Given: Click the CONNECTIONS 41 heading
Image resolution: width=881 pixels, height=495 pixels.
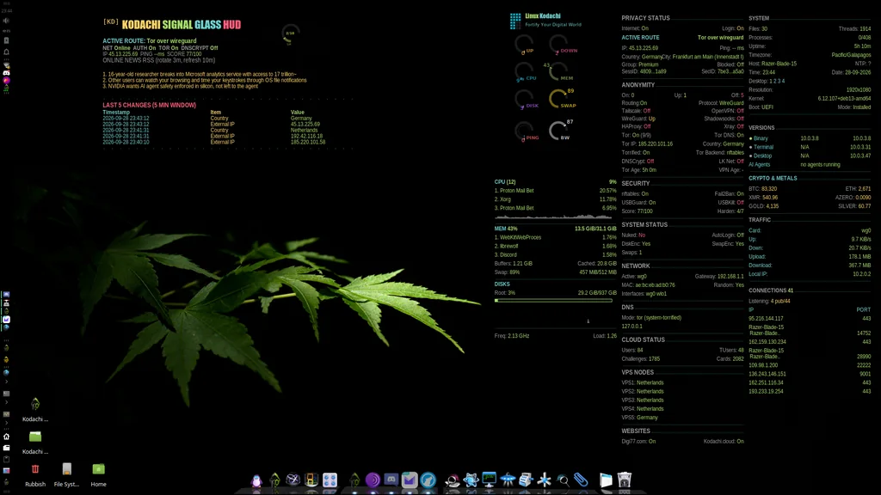Looking at the screenshot, I should 771,290.
